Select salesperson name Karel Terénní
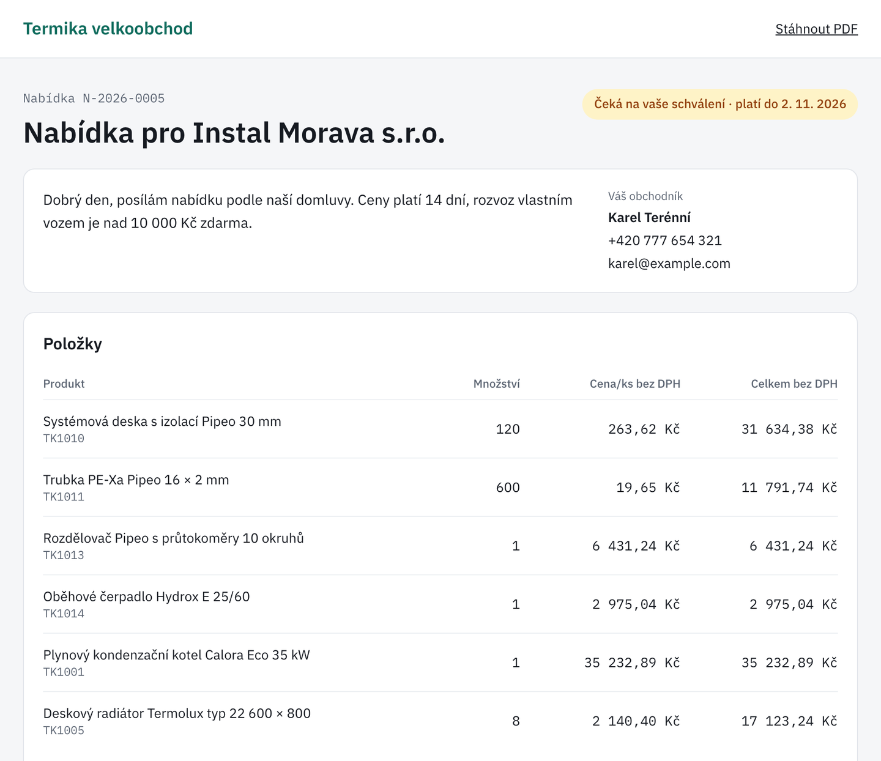Screen dimensions: 881x761 (x=649, y=218)
